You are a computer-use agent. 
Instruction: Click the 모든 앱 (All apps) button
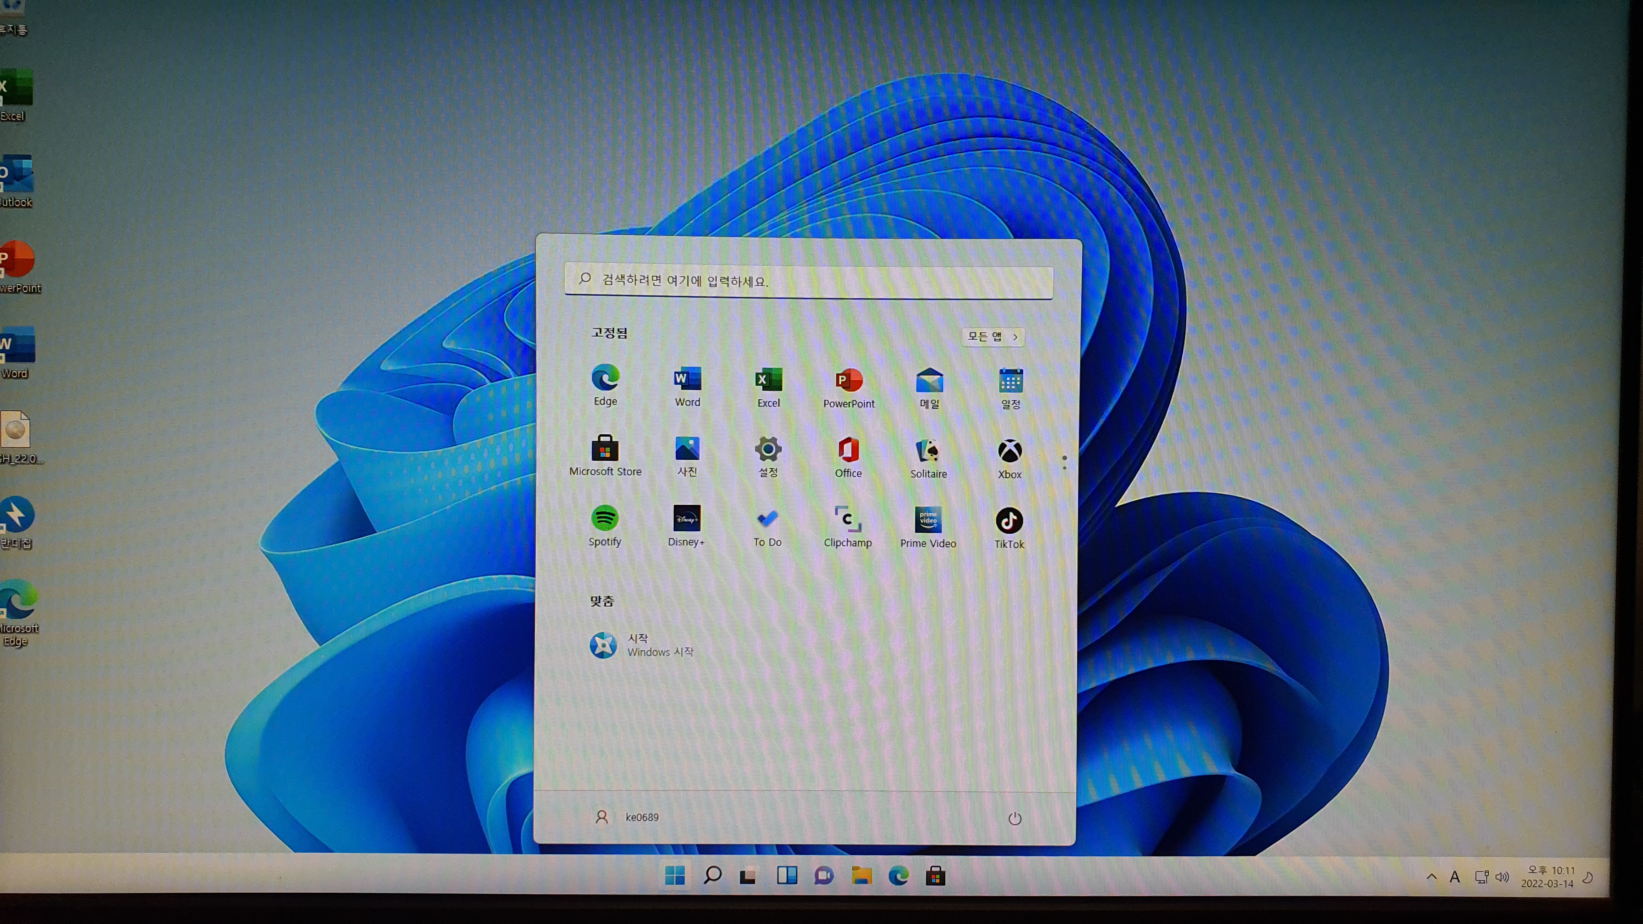coord(992,337)
